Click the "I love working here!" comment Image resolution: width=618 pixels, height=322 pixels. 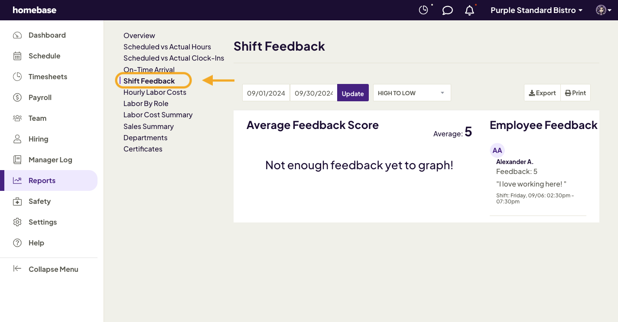point(531,184)
